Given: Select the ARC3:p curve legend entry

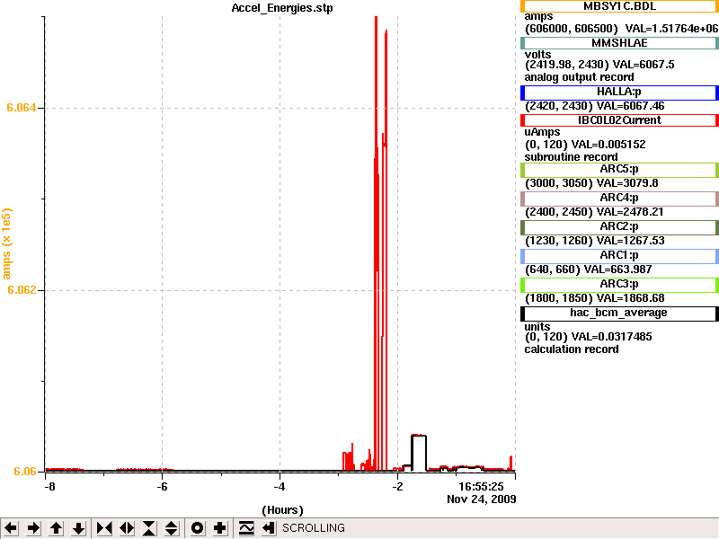Looking at the screenshot, I should pyautogui.click(x=619, y=285).
